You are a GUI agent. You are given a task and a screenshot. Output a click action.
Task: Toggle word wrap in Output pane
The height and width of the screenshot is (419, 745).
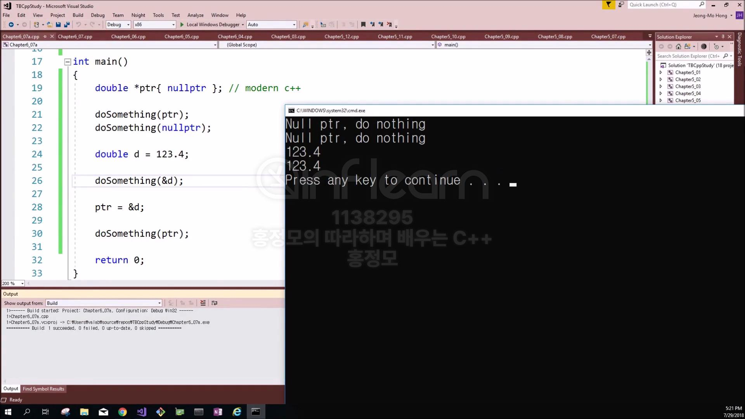[214, 303]
